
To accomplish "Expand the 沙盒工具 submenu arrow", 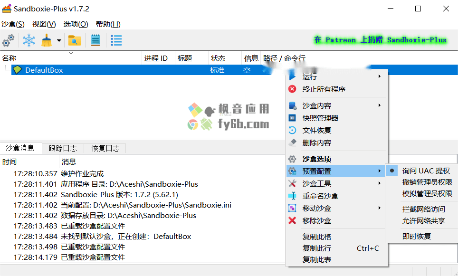I will pos(380,183).
